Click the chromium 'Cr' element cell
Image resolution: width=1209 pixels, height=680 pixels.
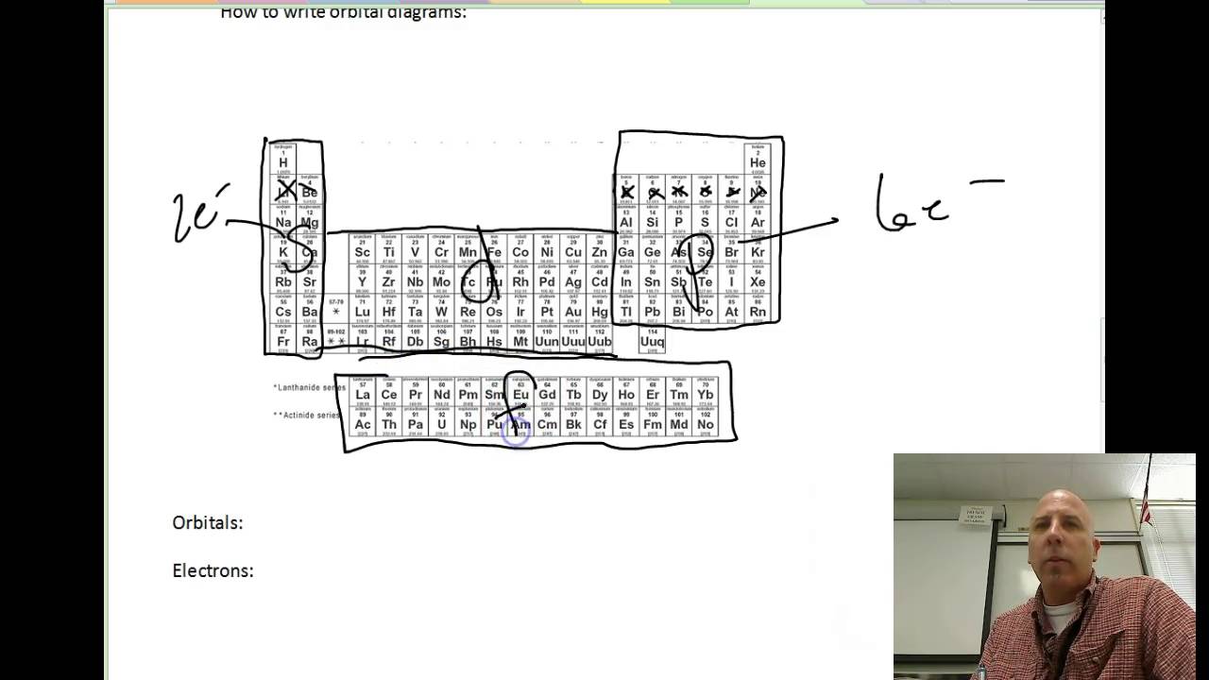coord(441,247)
